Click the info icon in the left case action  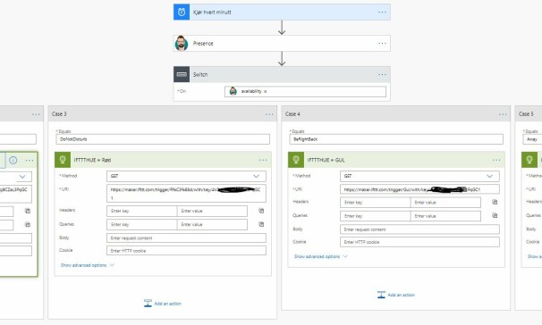13,160
